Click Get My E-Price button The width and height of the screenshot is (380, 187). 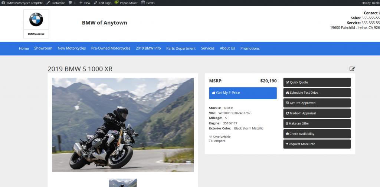243,93
